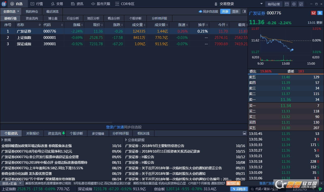Screen dimensions: 324x192
Task: Click the cloud sync icon
Action: click(x=200, y=11)
